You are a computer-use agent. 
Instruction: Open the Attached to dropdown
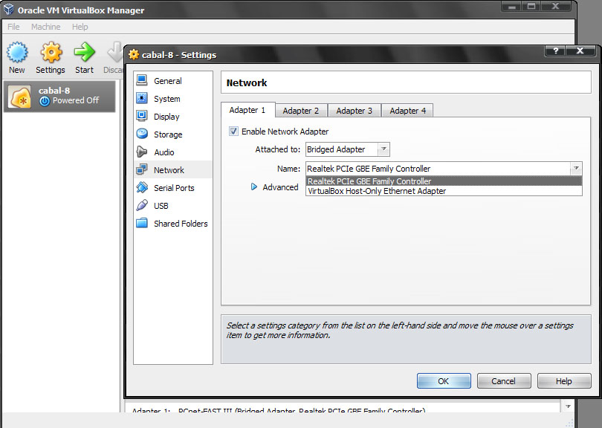click(348, 149)
